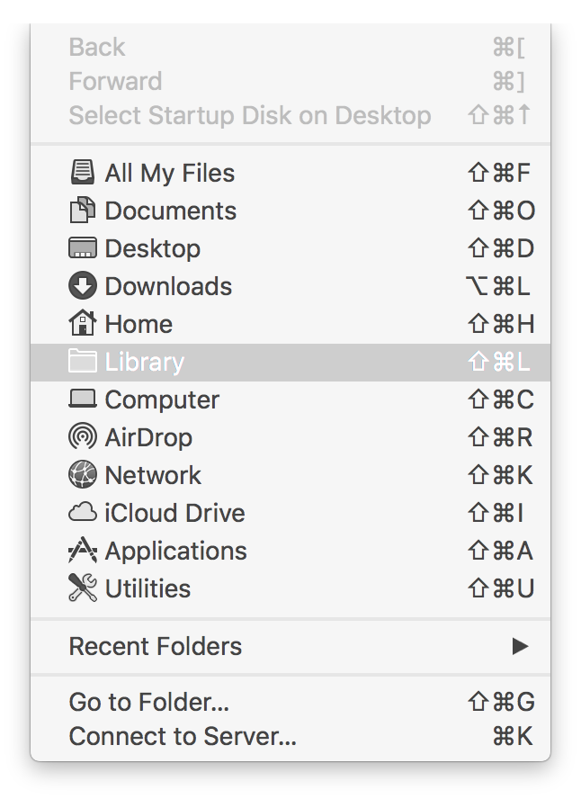The height and width of the screenshot is (799, 581).
Task: Click the Utilities tools icon
Action: click(82, 588)
